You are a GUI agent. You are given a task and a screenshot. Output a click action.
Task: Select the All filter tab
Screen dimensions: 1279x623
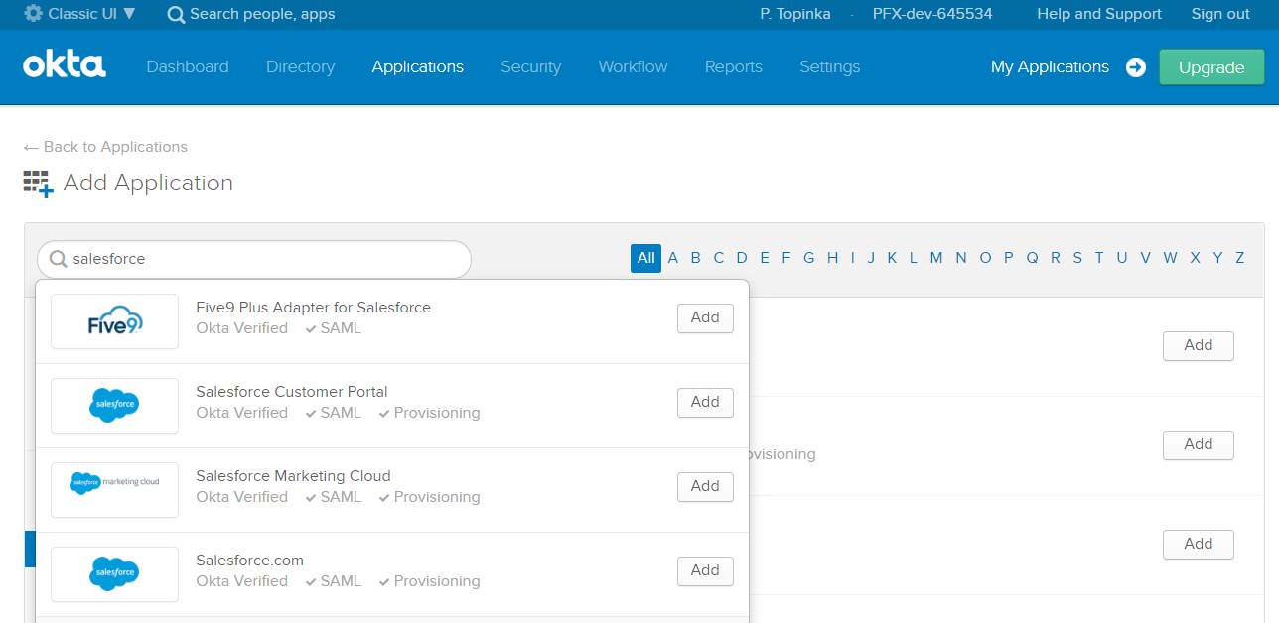(x=645, y=258)
